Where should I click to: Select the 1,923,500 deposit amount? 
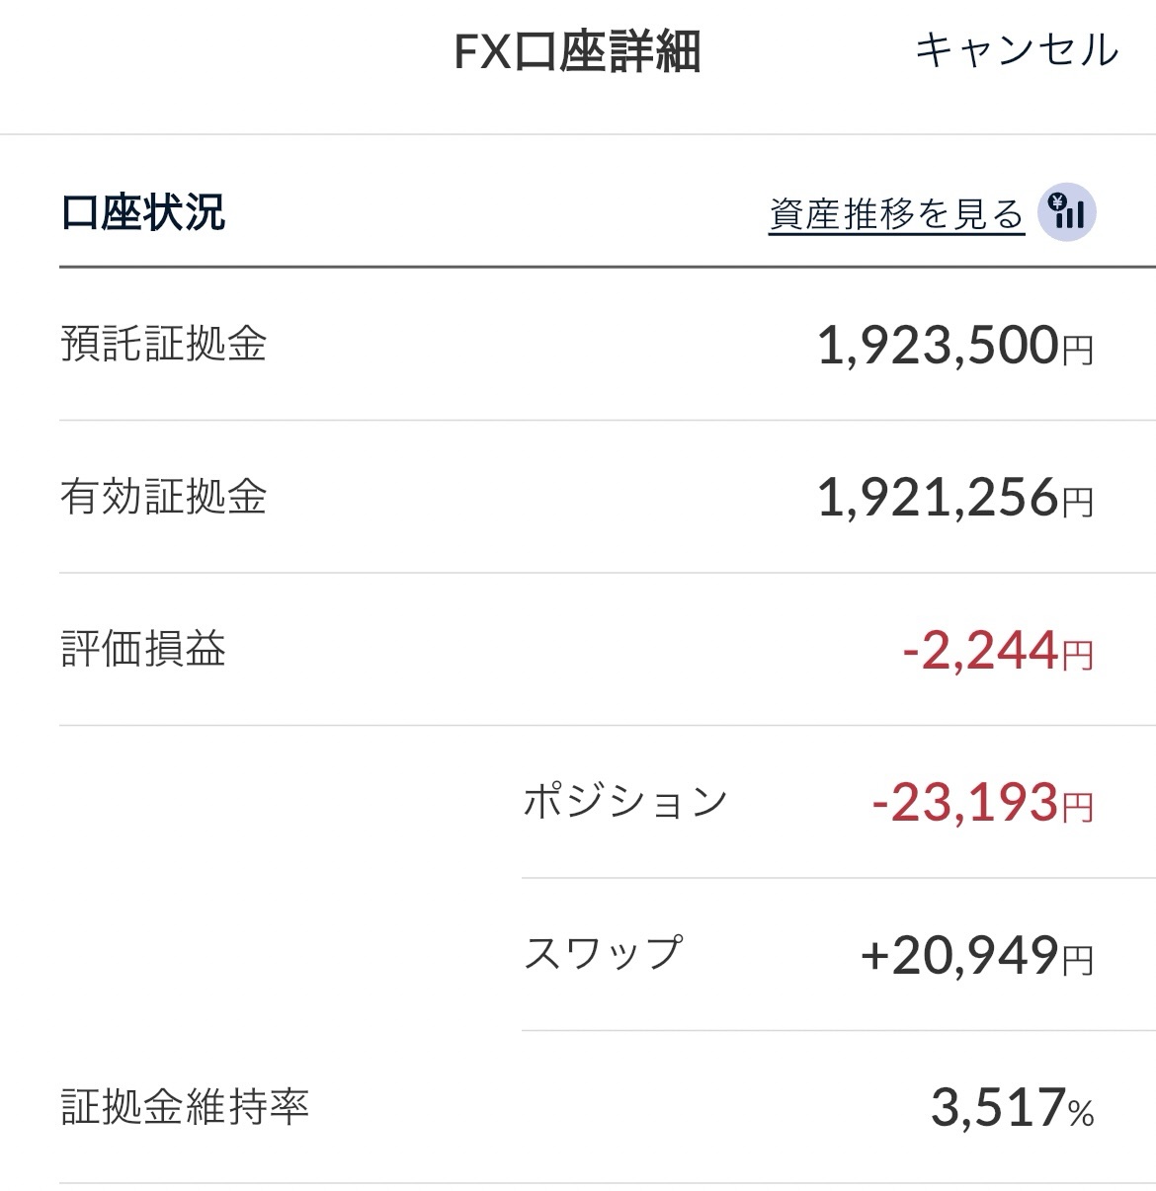tap(938, 347)
